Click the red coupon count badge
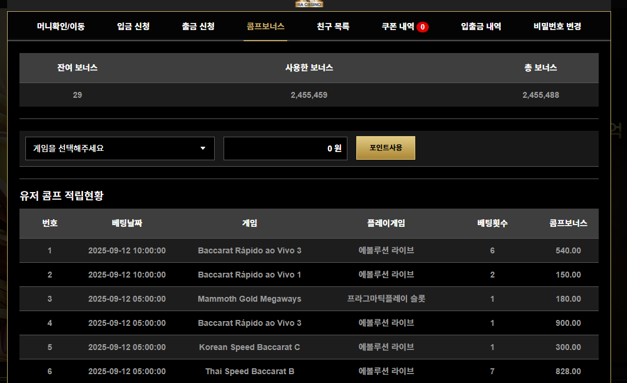This screenshot has height=383, width=627. pyautogui.click(x=422, y=27)
